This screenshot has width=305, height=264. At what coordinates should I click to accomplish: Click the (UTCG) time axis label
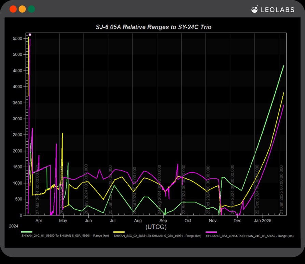(x=156, y=227)
